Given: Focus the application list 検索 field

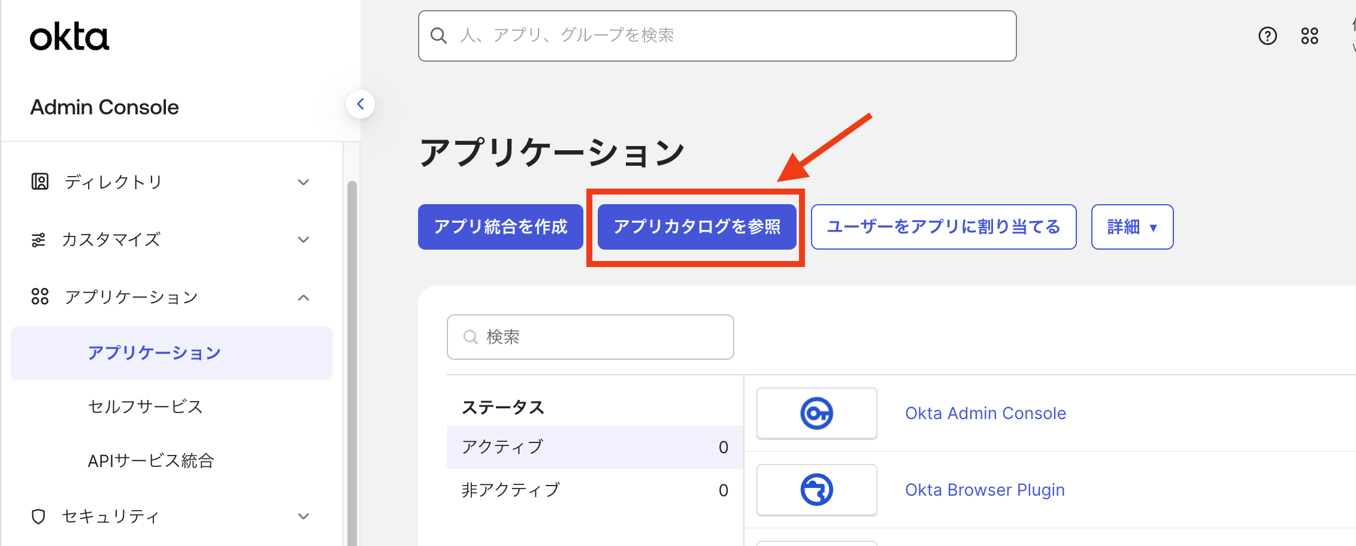Looking at the screenshot, I should [590, 337].
